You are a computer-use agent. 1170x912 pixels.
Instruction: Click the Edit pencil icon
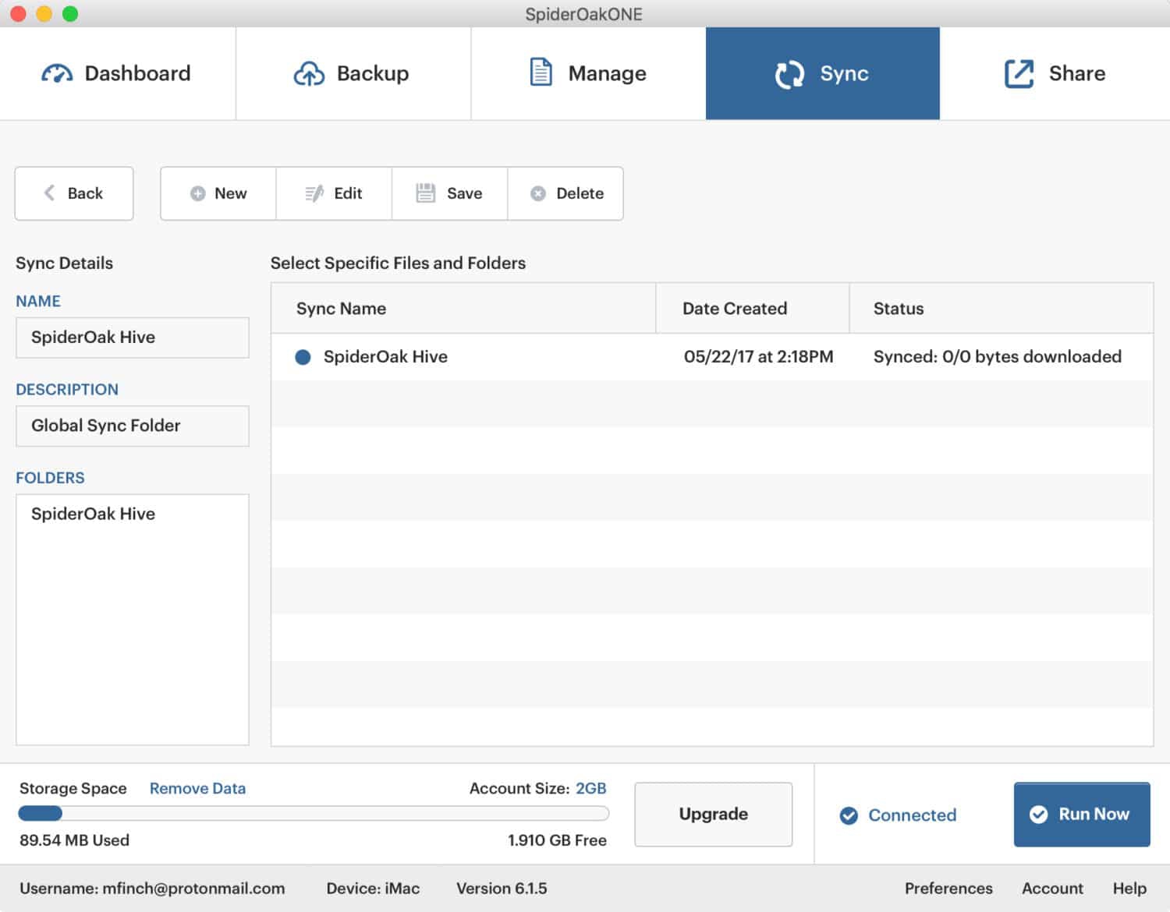[x=314, y=194]
